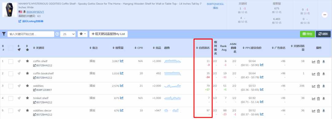Sort by 自然排名 column
The width and height of the screenshot is (332, 119).
point(203,48)
